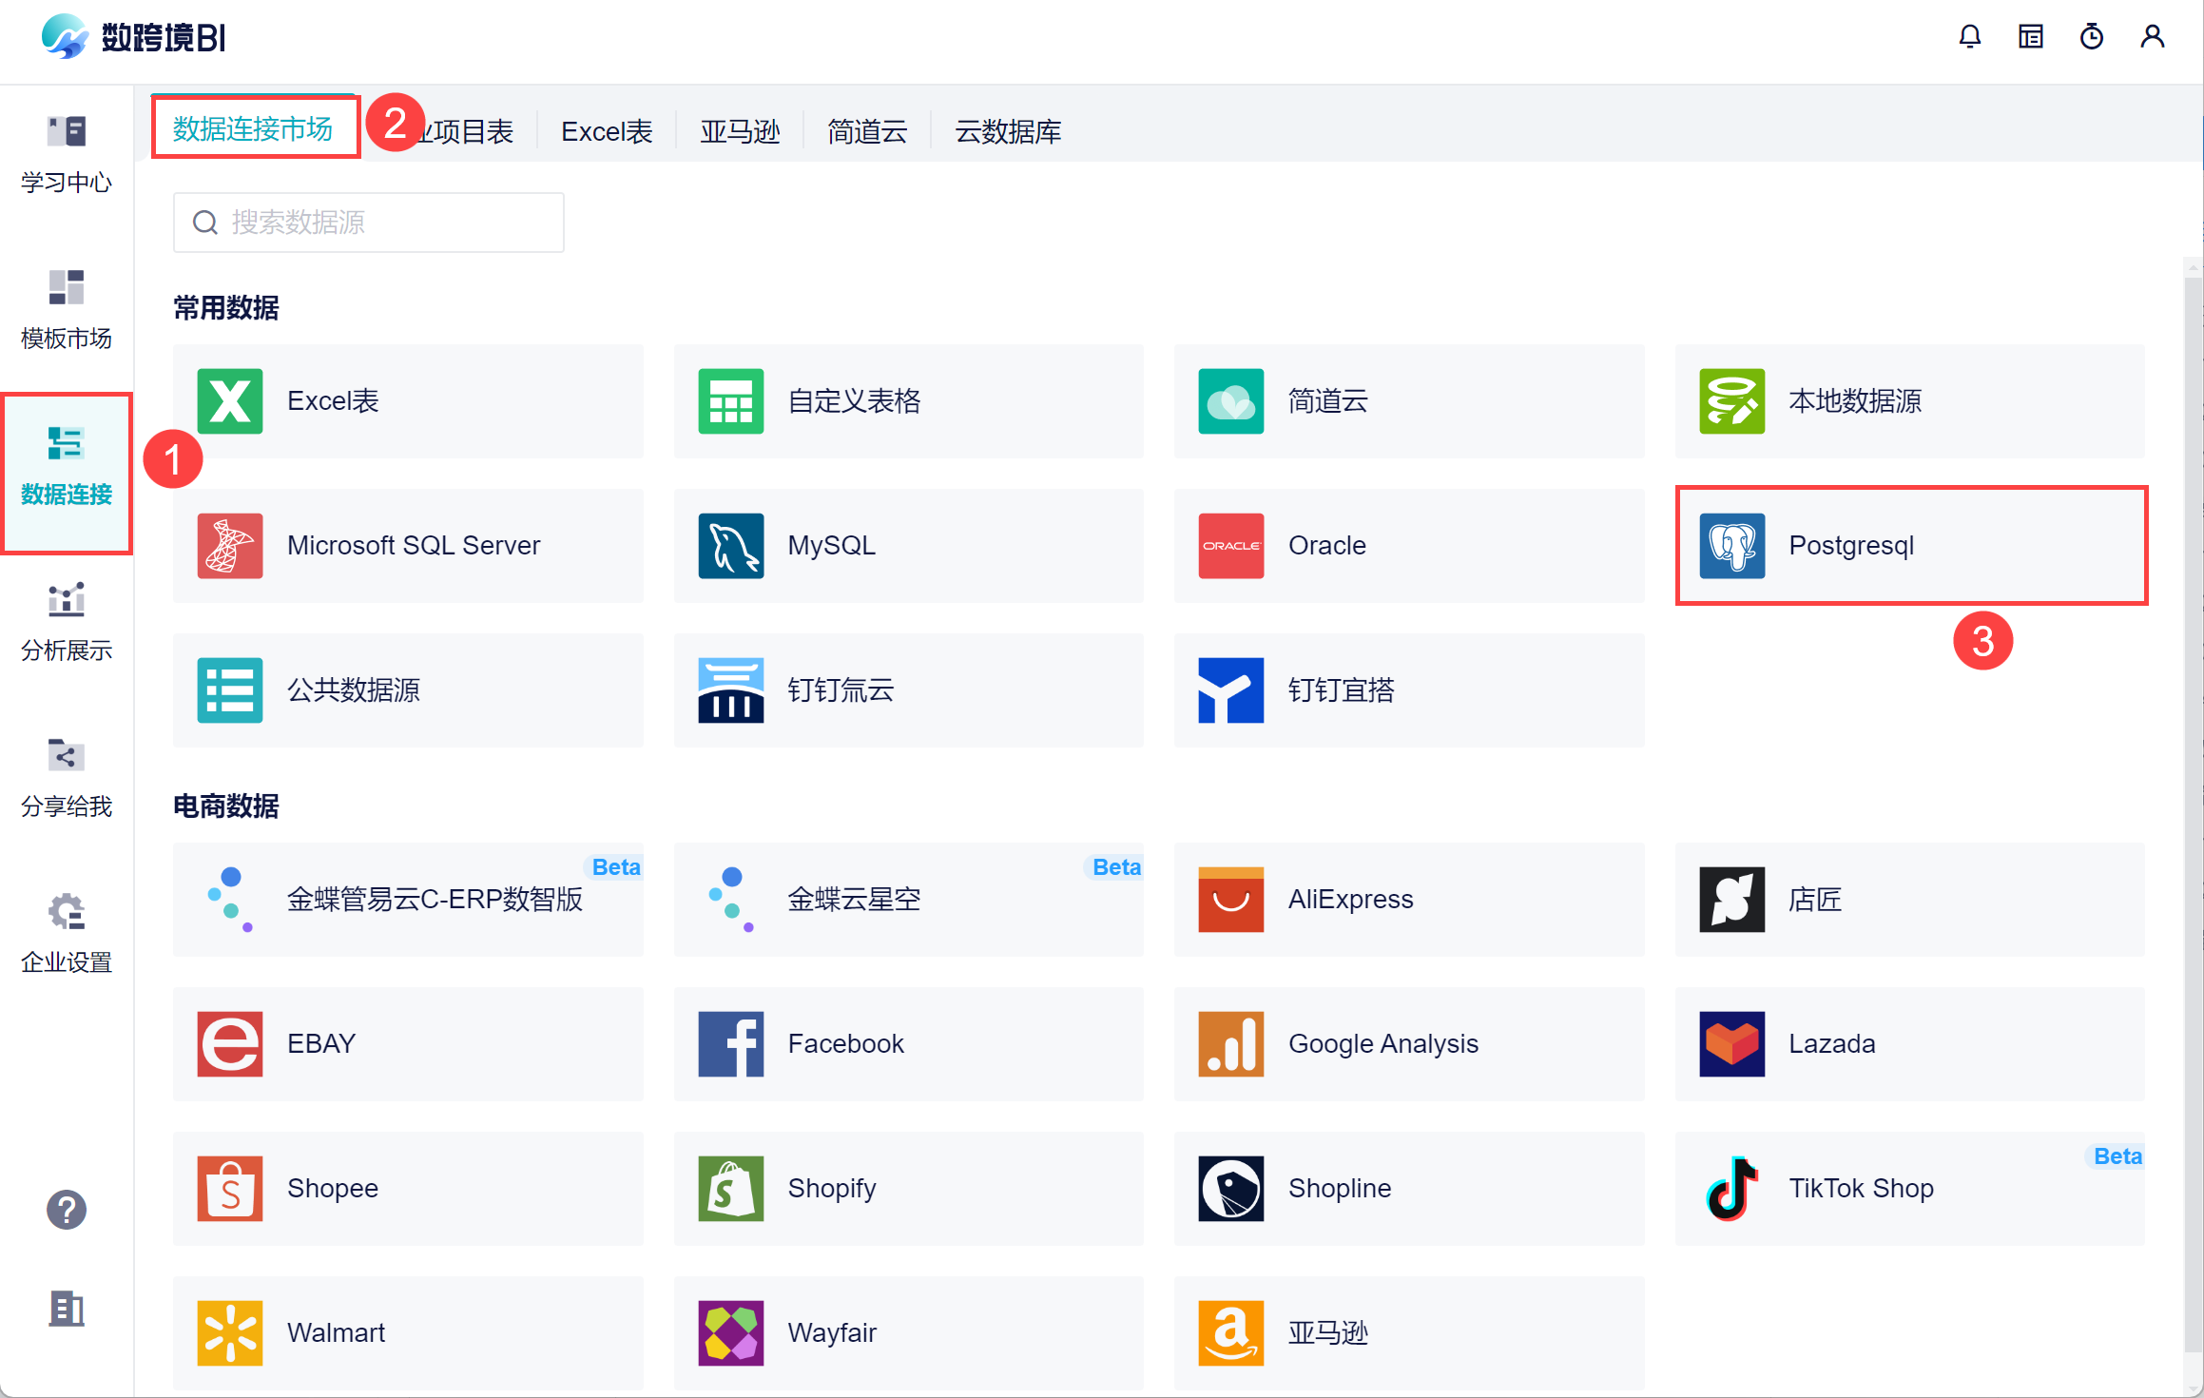Open the user profile icon

tap(2152, 37)
